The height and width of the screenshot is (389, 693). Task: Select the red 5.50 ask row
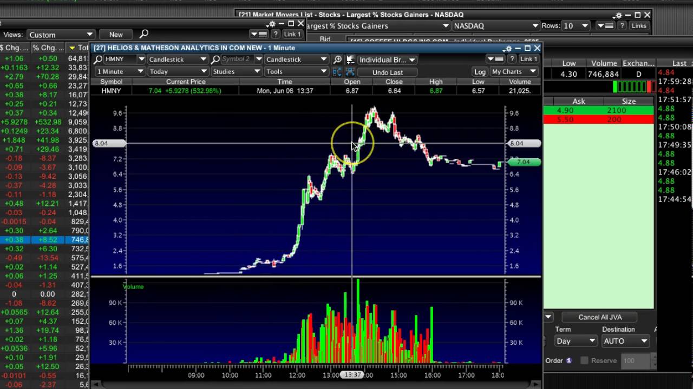click(x=598, y=119)
